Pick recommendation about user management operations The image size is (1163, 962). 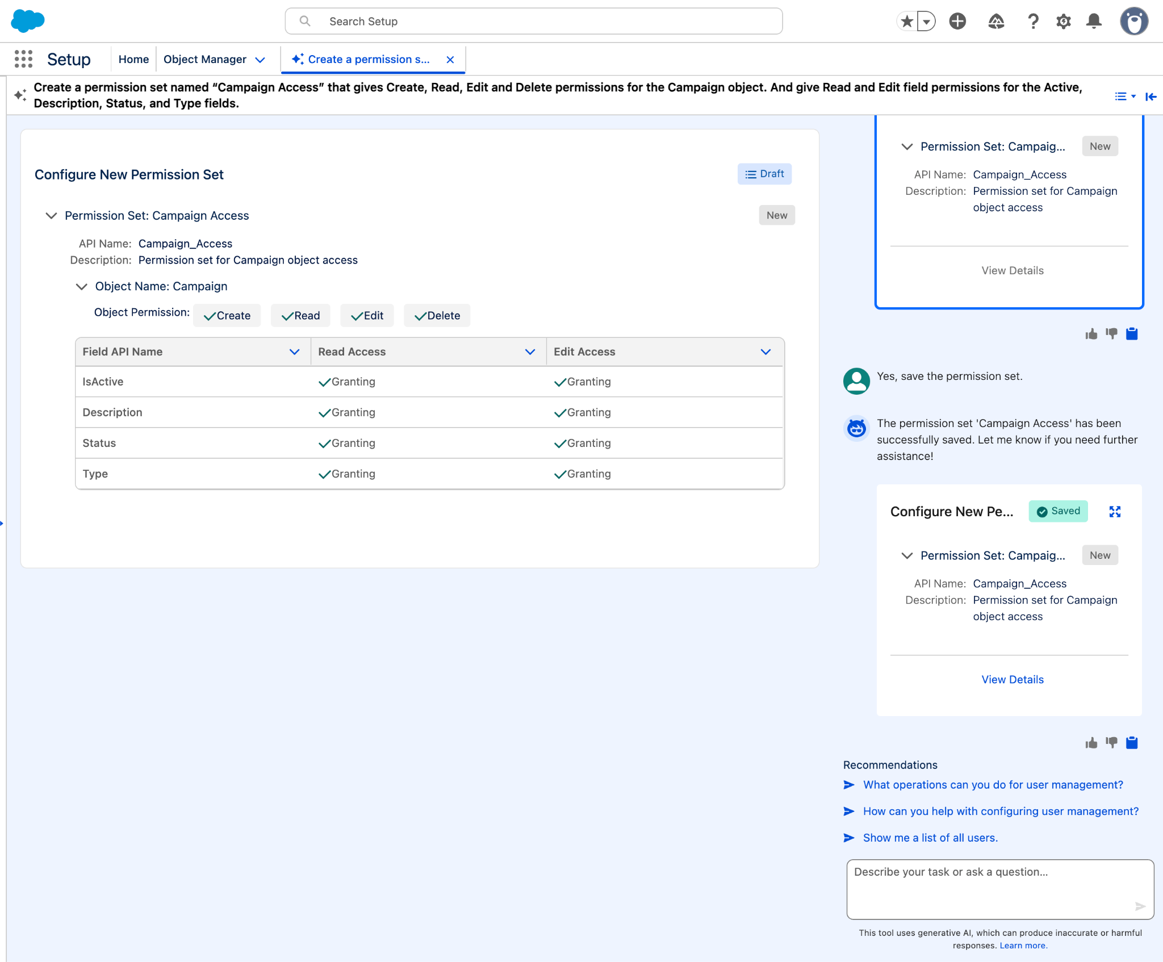tap(993, 785)
